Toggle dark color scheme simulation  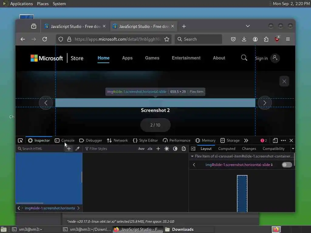click(x=175, y=149)
